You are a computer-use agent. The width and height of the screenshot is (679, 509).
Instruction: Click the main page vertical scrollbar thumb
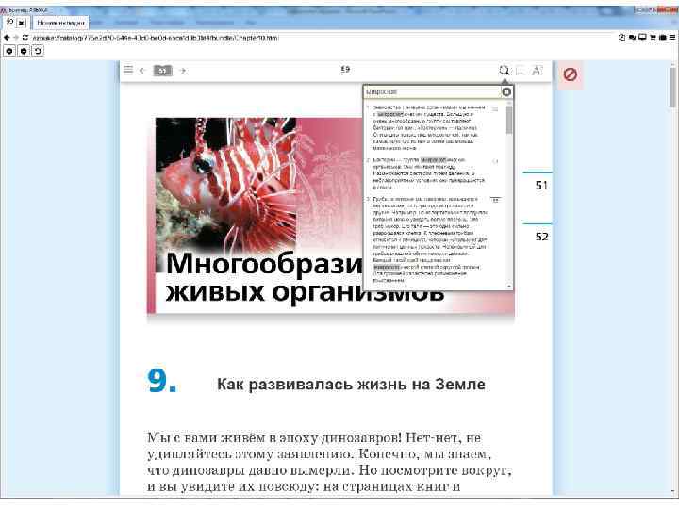672,87
